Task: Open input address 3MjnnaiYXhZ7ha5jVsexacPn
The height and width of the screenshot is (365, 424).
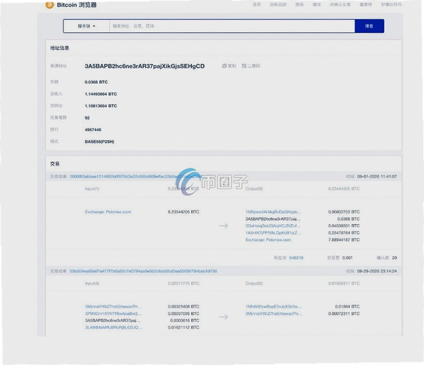Action: point(113,307)
